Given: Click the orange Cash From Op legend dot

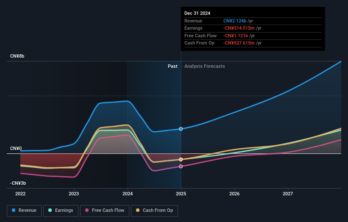Looking at the screenshot, I should coord(138,210).
